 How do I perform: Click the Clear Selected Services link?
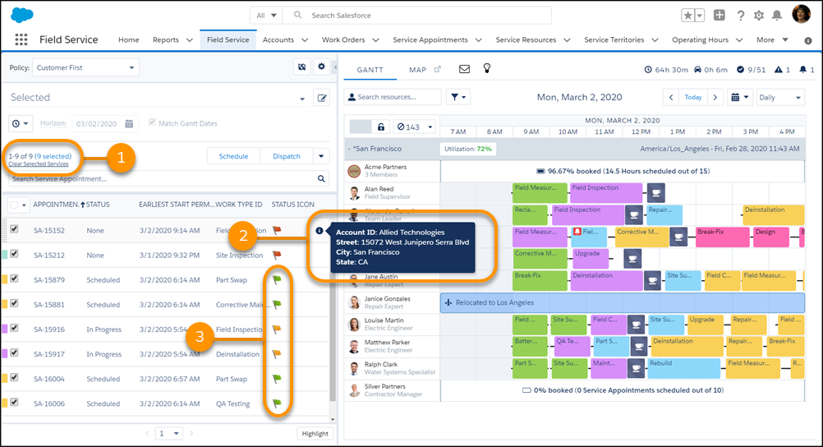(38, 164)
